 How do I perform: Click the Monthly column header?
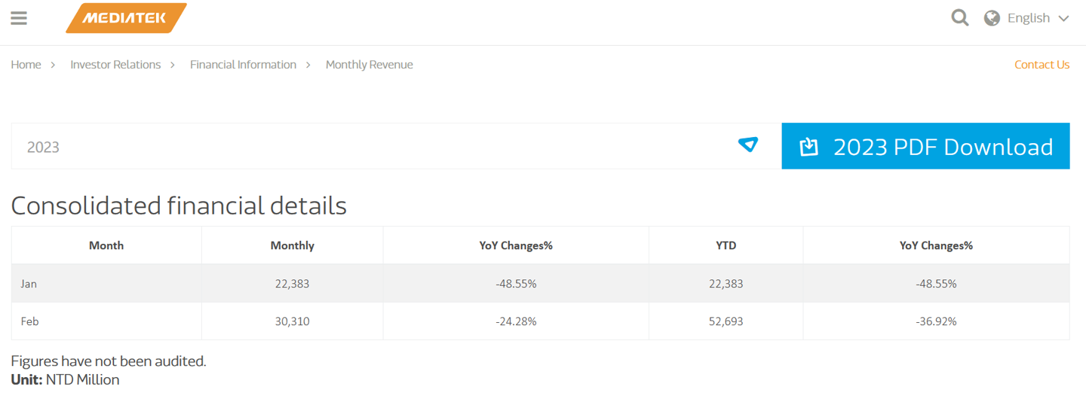(293, 245)
